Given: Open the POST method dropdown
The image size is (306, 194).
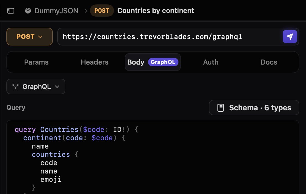Looking at the screenshot, I should 30,37.
